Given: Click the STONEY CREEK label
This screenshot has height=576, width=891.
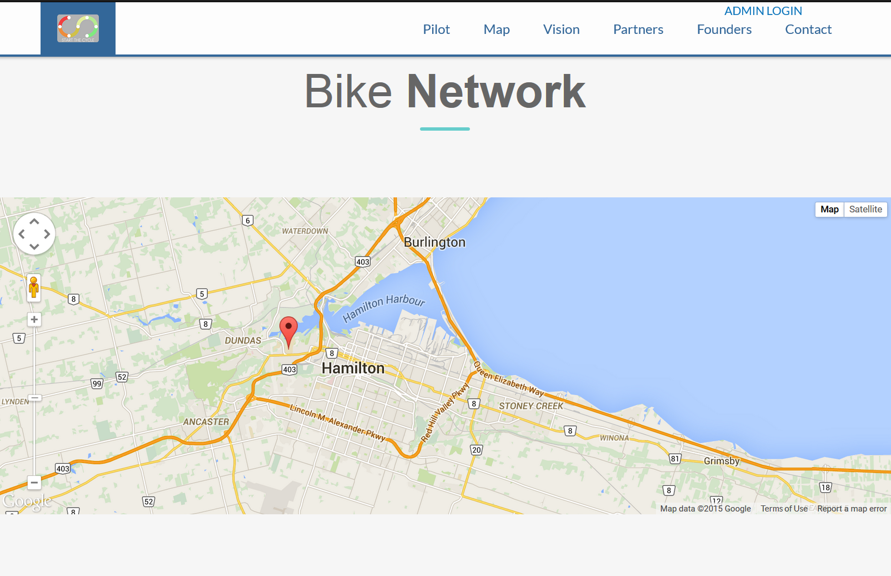Looking at the screenshot, I should point(531,406).
